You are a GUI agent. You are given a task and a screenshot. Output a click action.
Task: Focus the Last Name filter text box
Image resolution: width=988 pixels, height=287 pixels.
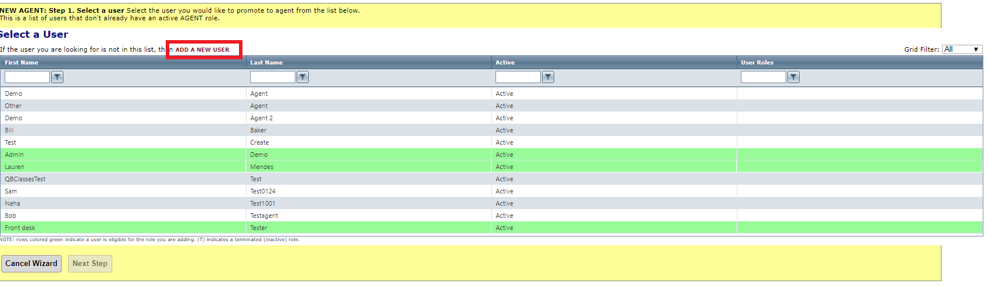tap(273, 77)
